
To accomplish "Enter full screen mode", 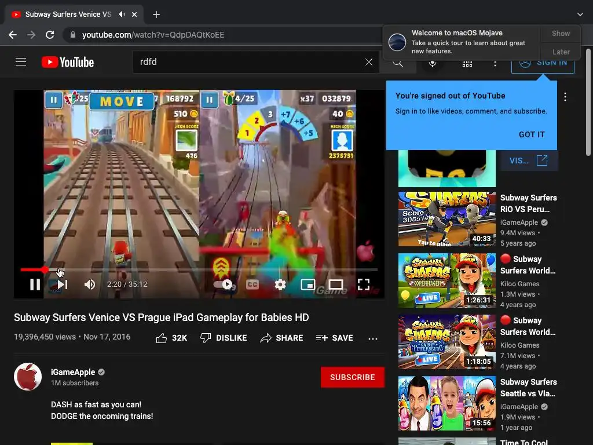I will coord(364,284).
